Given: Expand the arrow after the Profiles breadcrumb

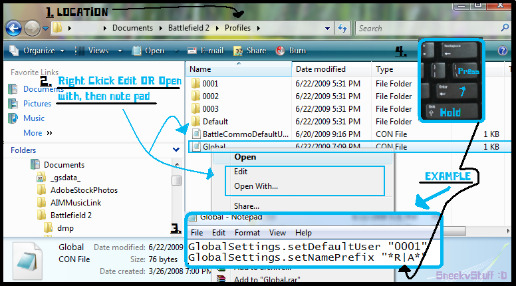Looking at the screenshot, I should click(x=259, y=29).
